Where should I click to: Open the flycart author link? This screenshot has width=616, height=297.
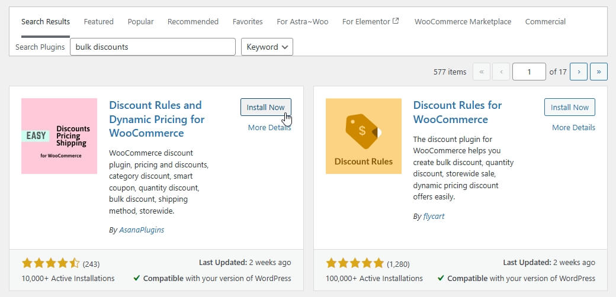coord(434,216)
